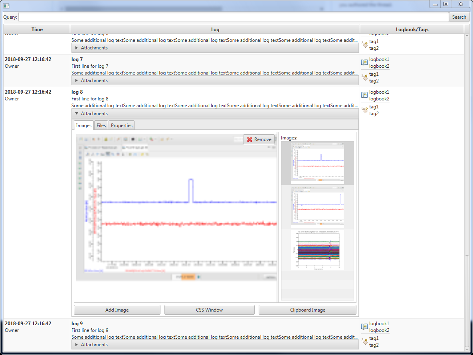Click the tag icon next to log 7's tags
The image size is (473, 355).
coord(364,77)
